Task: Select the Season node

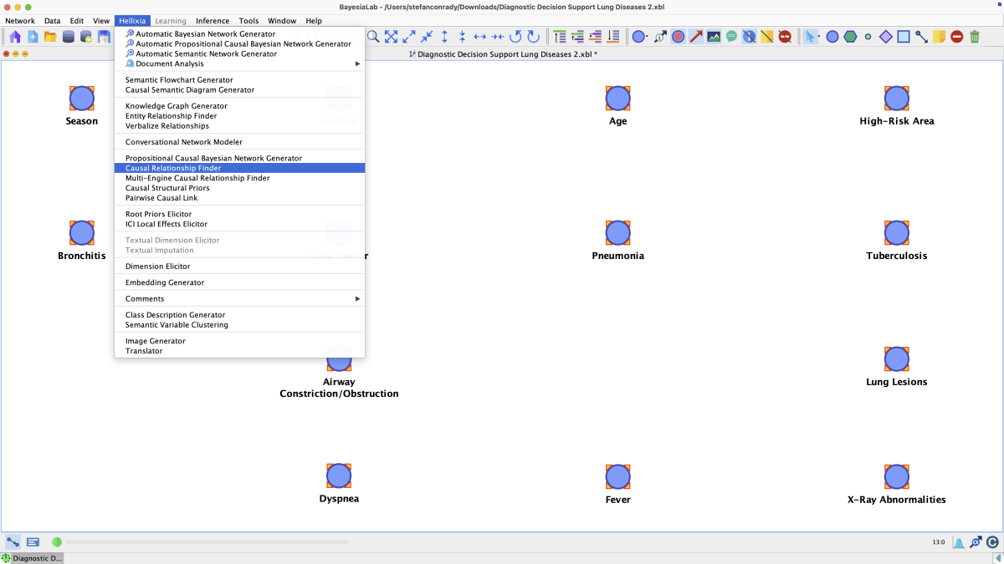Action: (x=82, y=99)
